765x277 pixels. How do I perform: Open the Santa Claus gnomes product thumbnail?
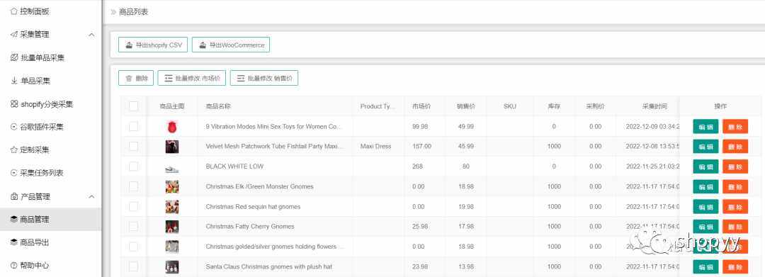tap(171, 267)
